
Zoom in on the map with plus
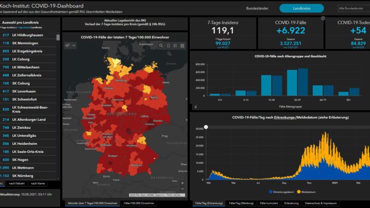tap(182, 183)
